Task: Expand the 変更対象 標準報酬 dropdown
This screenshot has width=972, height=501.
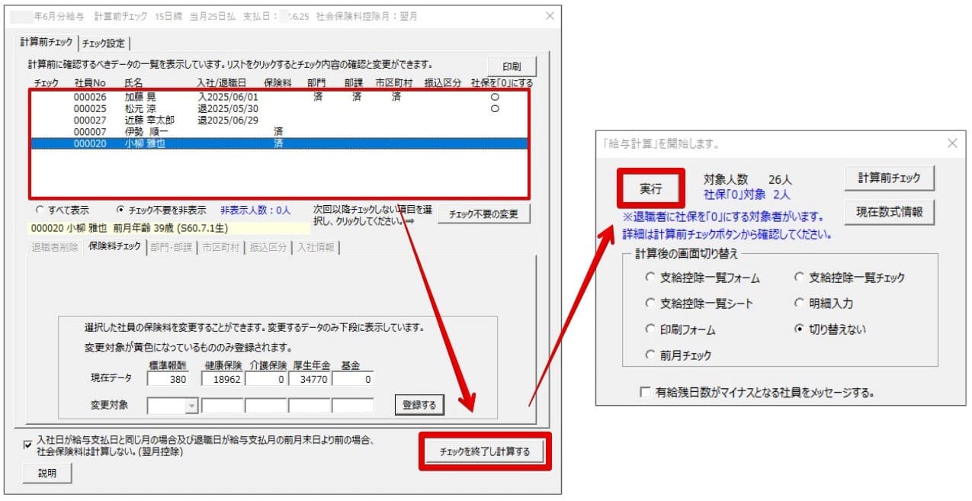Action: pyautogui.click(x=191, y=406)
